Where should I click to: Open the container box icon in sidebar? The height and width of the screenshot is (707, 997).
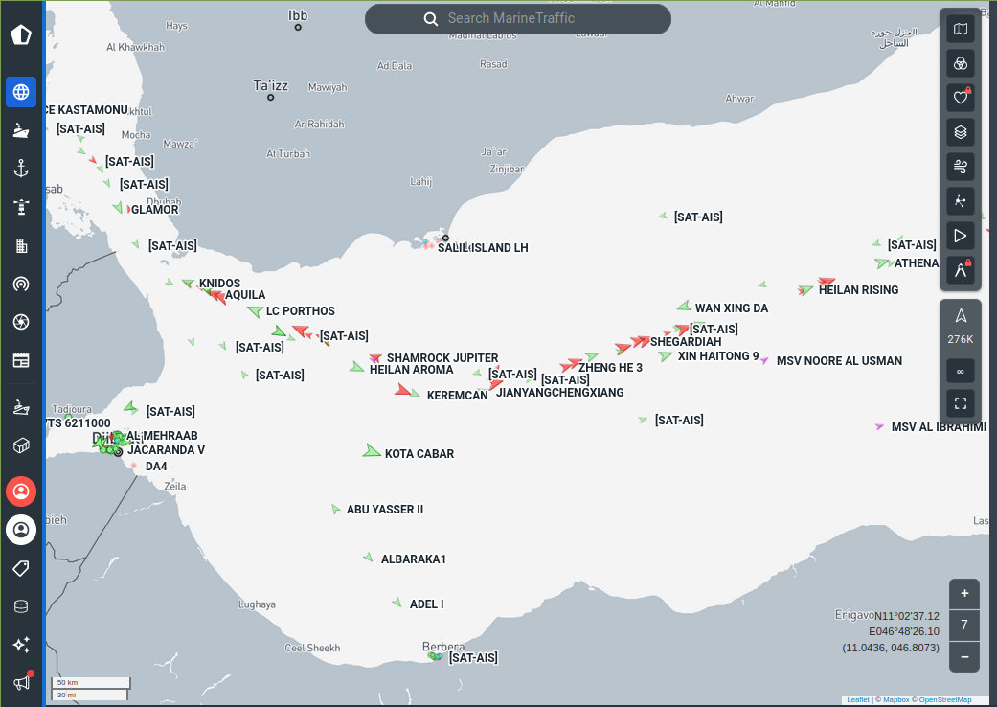click(21, 445)
